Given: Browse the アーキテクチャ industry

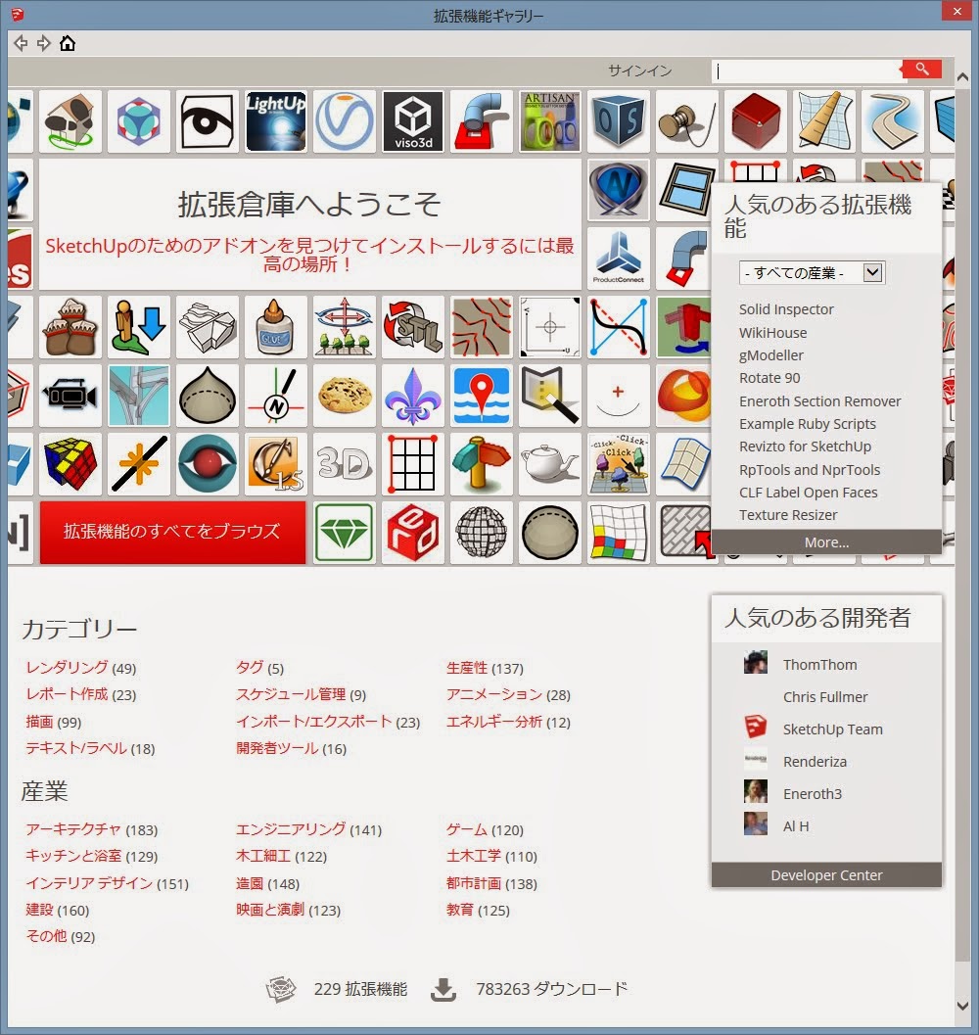Looking at the screenshot, I should coord(73,829).
